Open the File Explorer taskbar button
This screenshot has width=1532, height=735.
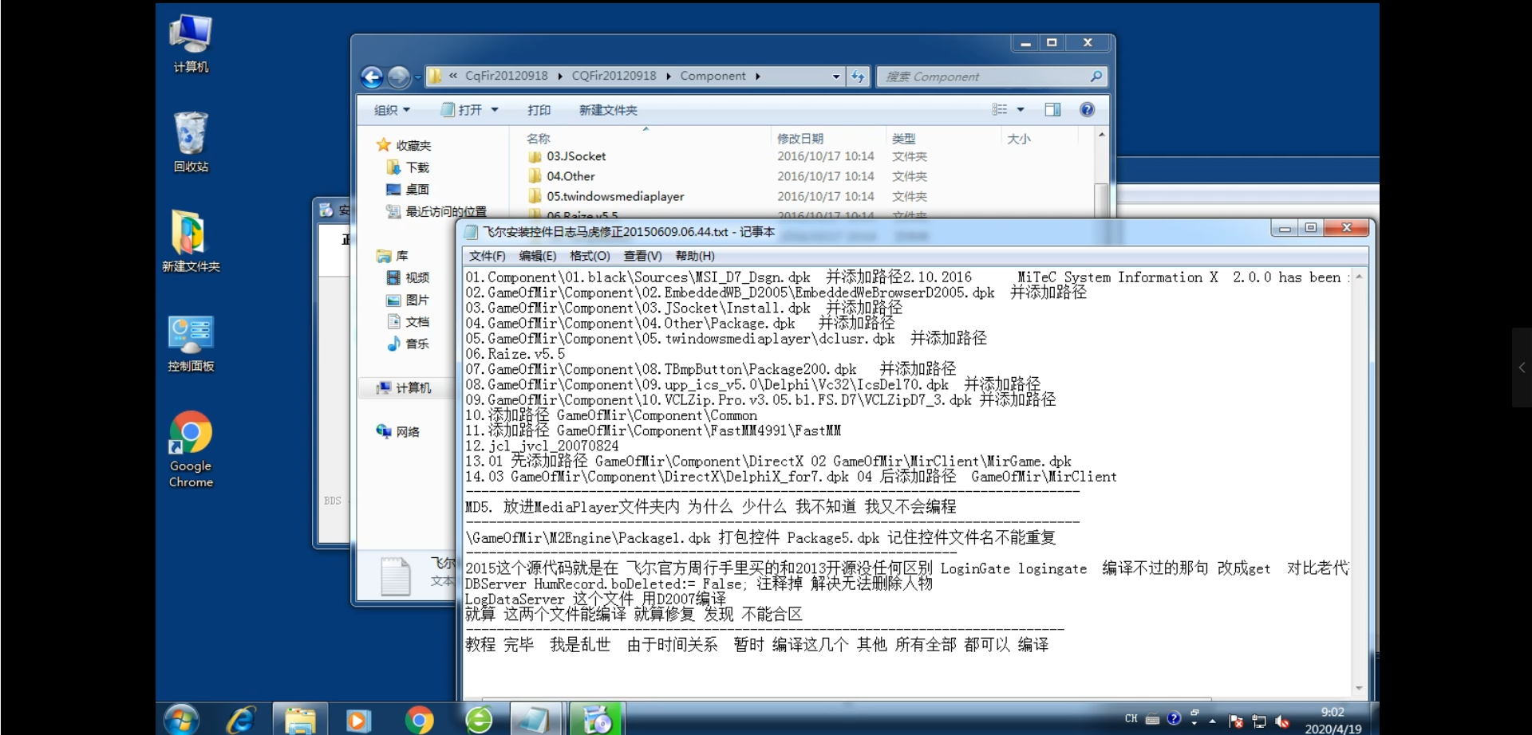click(300, 720)
